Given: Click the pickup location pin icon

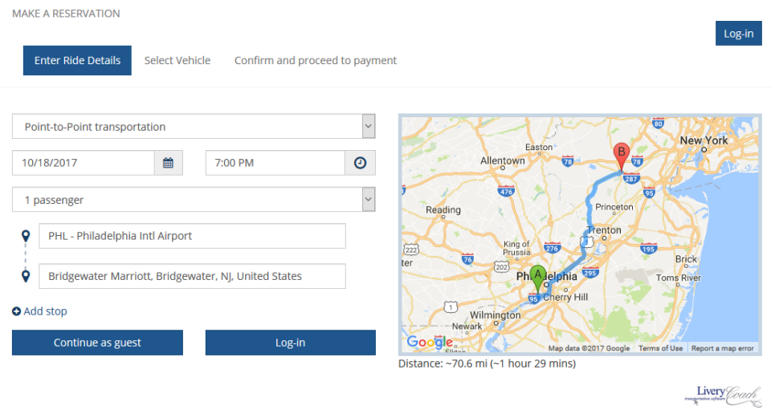Looking at the screenshot, I should click(x=26, y=237).
